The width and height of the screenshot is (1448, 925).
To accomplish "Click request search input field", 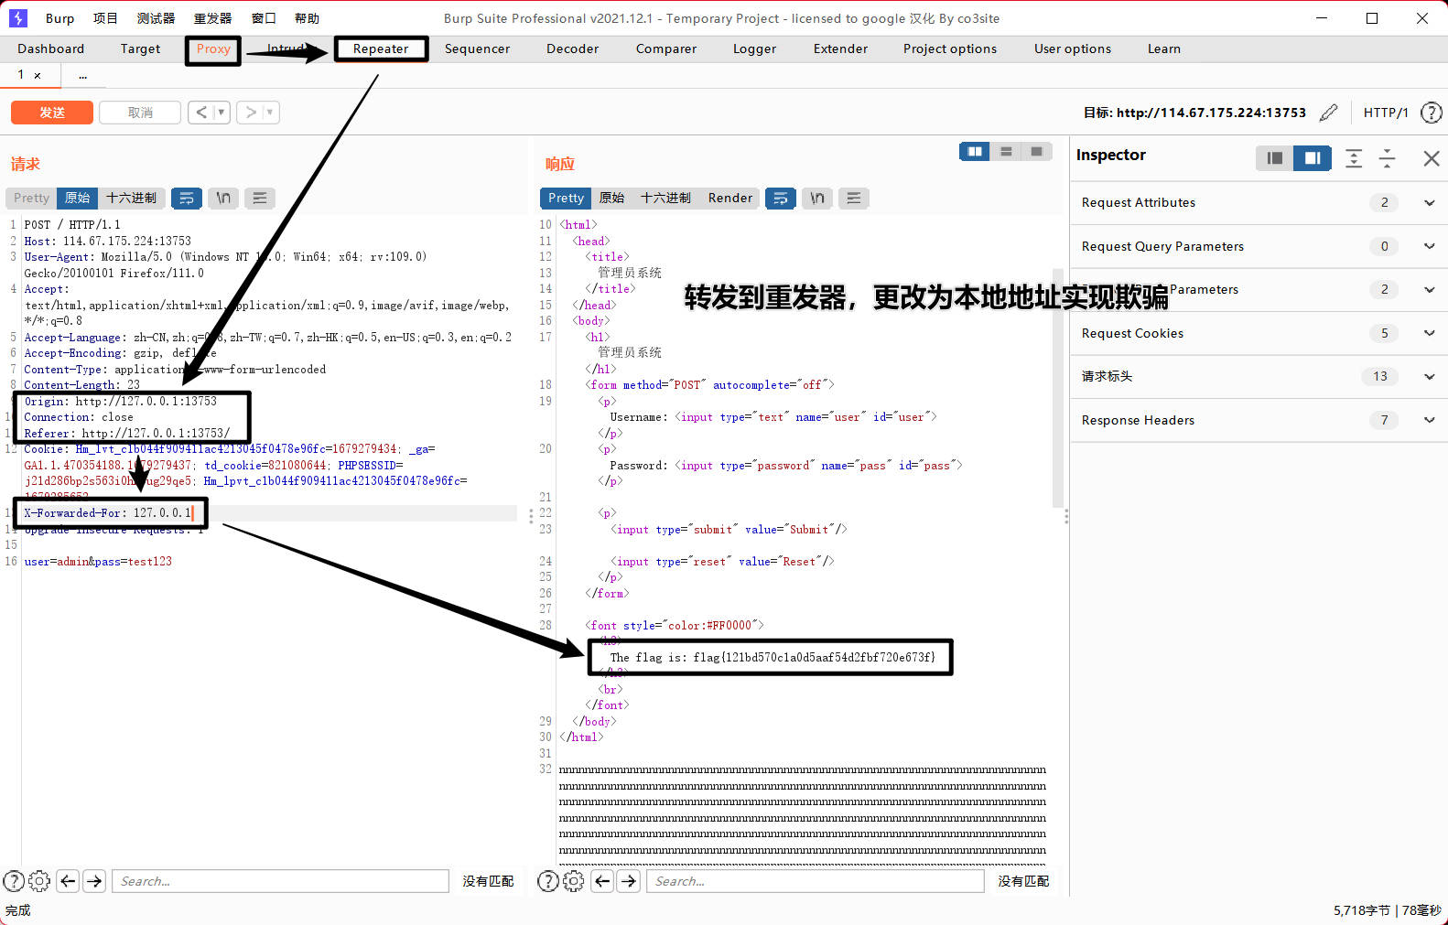I will tap(281, 881).
